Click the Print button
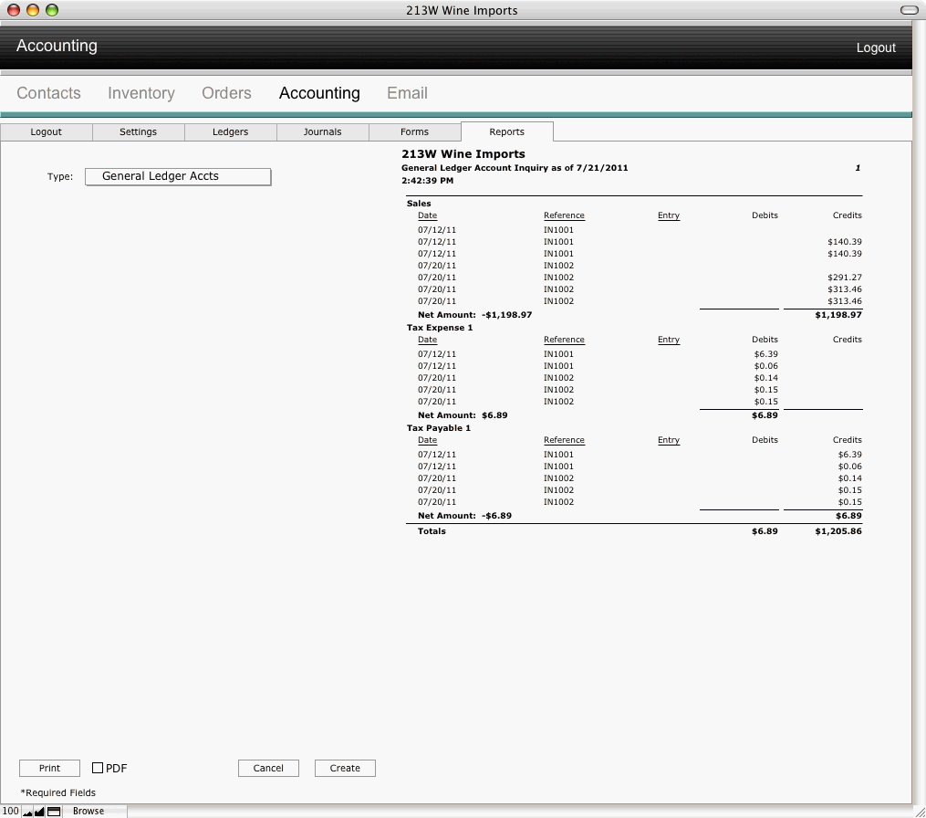Viewport: 926px width, 818px height. (x=49, y=768)
